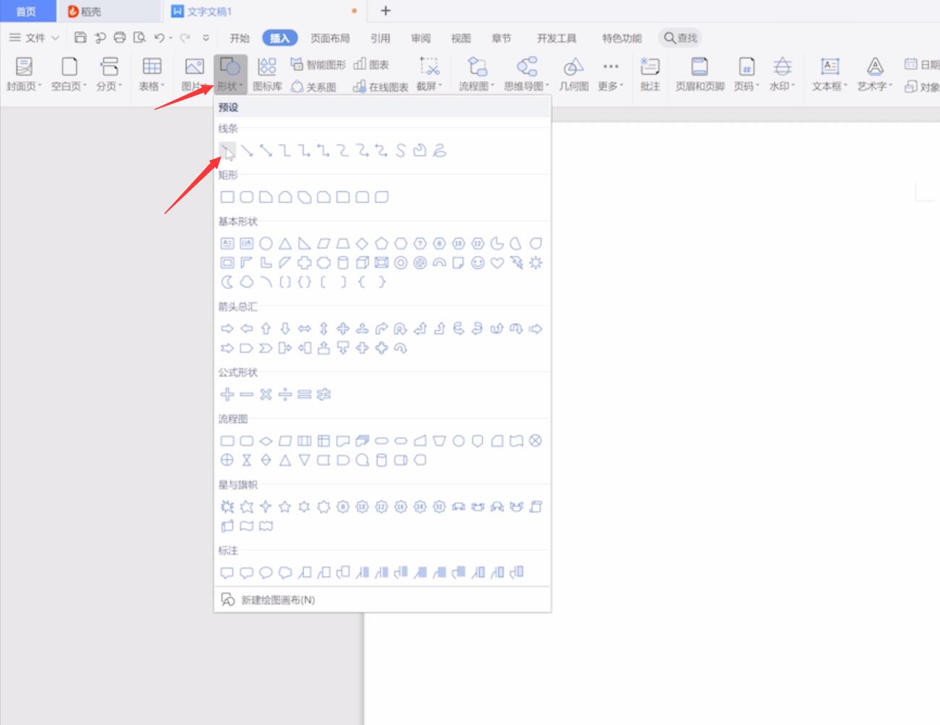The width and height of the screenshot is (940, 725).
Task: Select the explosion burst star shape
Action: coord(227,506)
